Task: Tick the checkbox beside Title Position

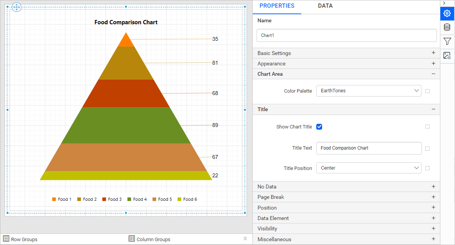Action: click(x=427, y=168)
